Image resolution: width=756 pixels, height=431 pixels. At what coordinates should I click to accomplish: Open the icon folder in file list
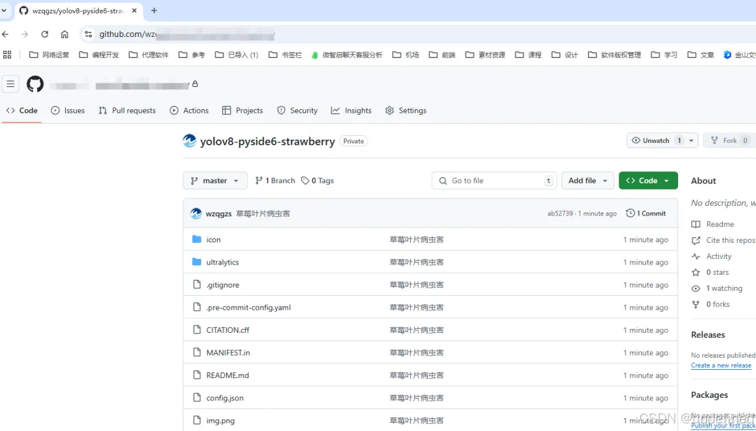(213, 239)
